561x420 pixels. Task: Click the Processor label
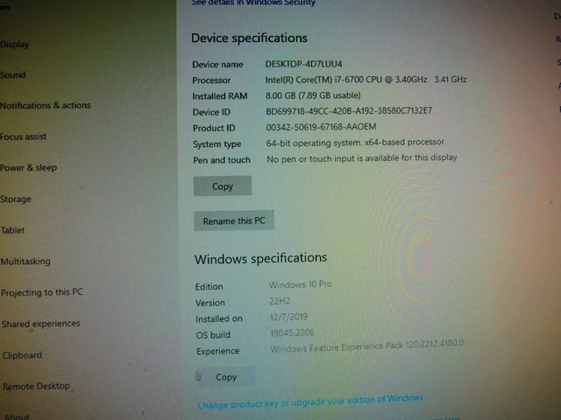[211, 80]
